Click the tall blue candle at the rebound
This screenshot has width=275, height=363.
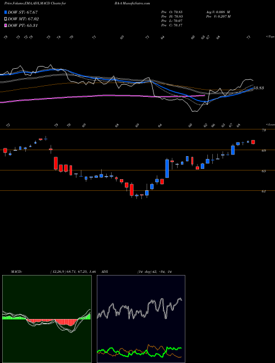(x=167, y=168)
